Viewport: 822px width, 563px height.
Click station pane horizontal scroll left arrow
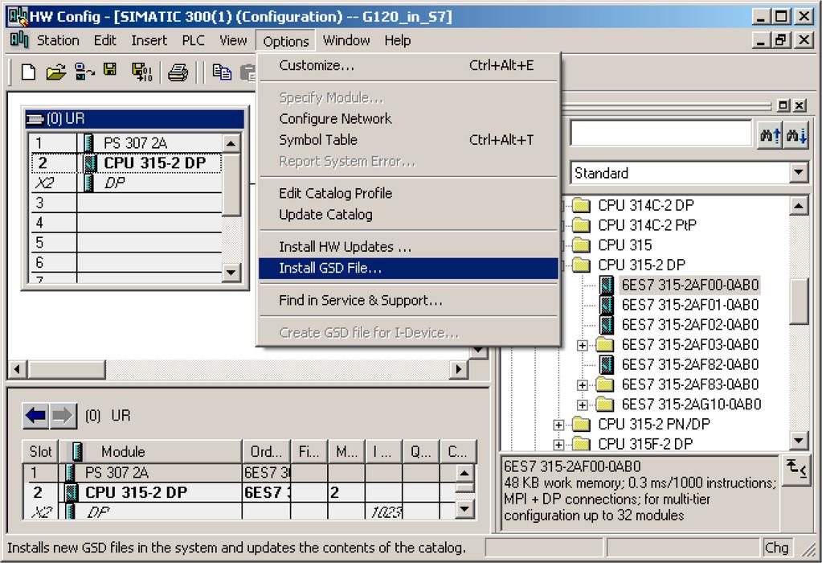[x=18, y=369]
